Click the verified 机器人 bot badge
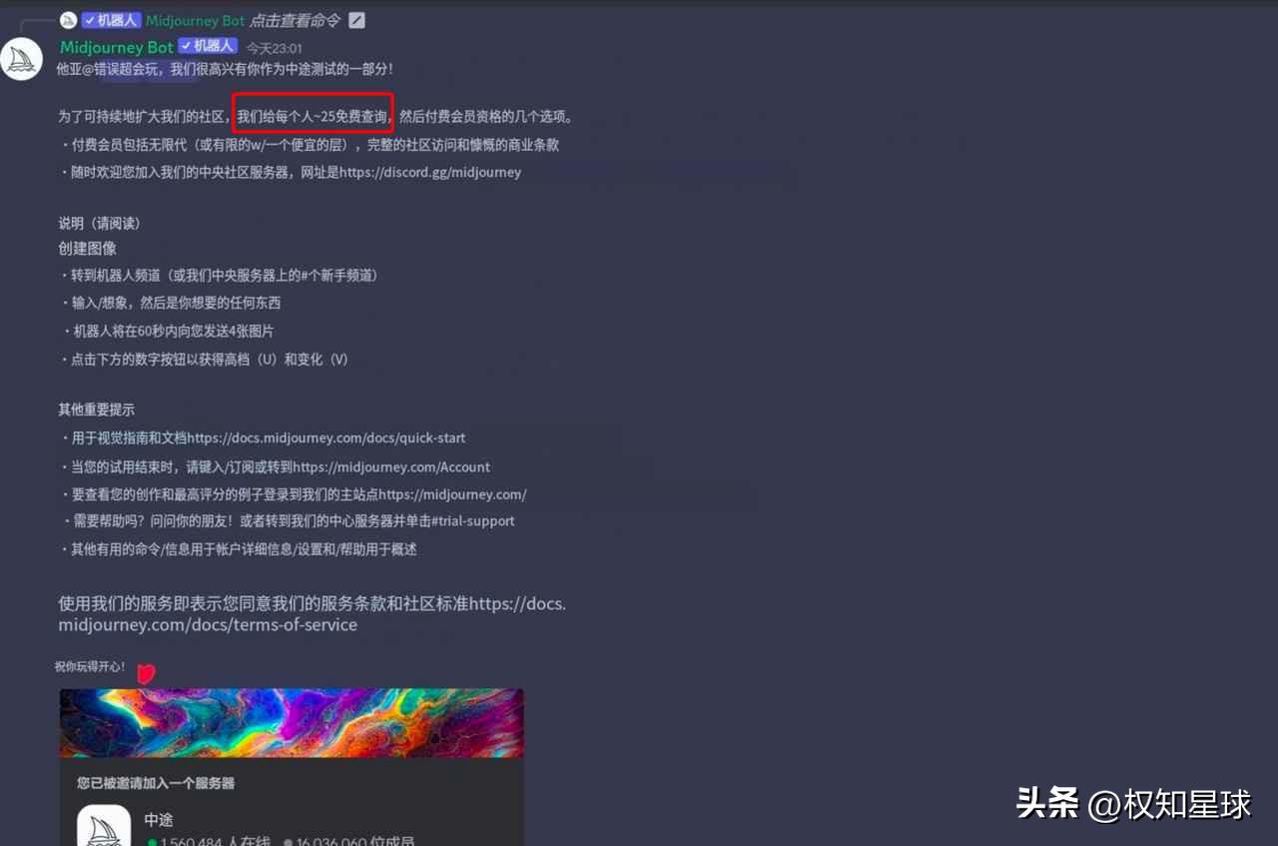 [110, 19]
